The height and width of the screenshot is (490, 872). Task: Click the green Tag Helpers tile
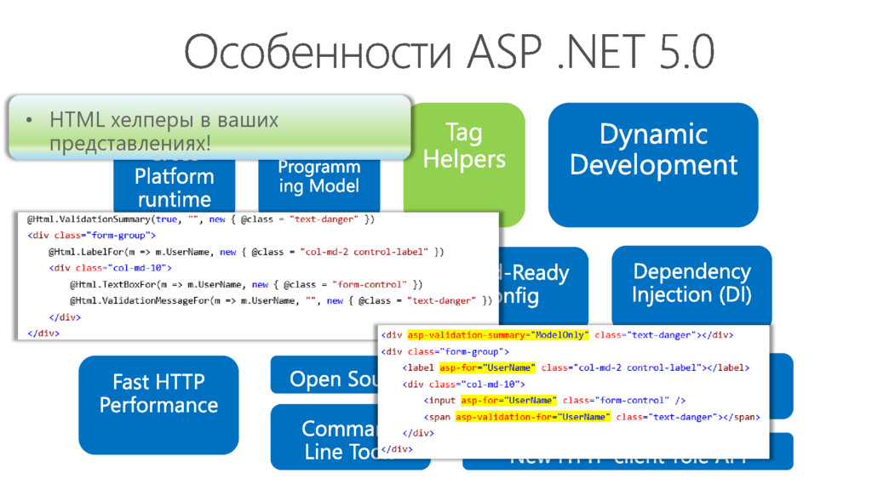pyautogui.click(x=464, y=146)
